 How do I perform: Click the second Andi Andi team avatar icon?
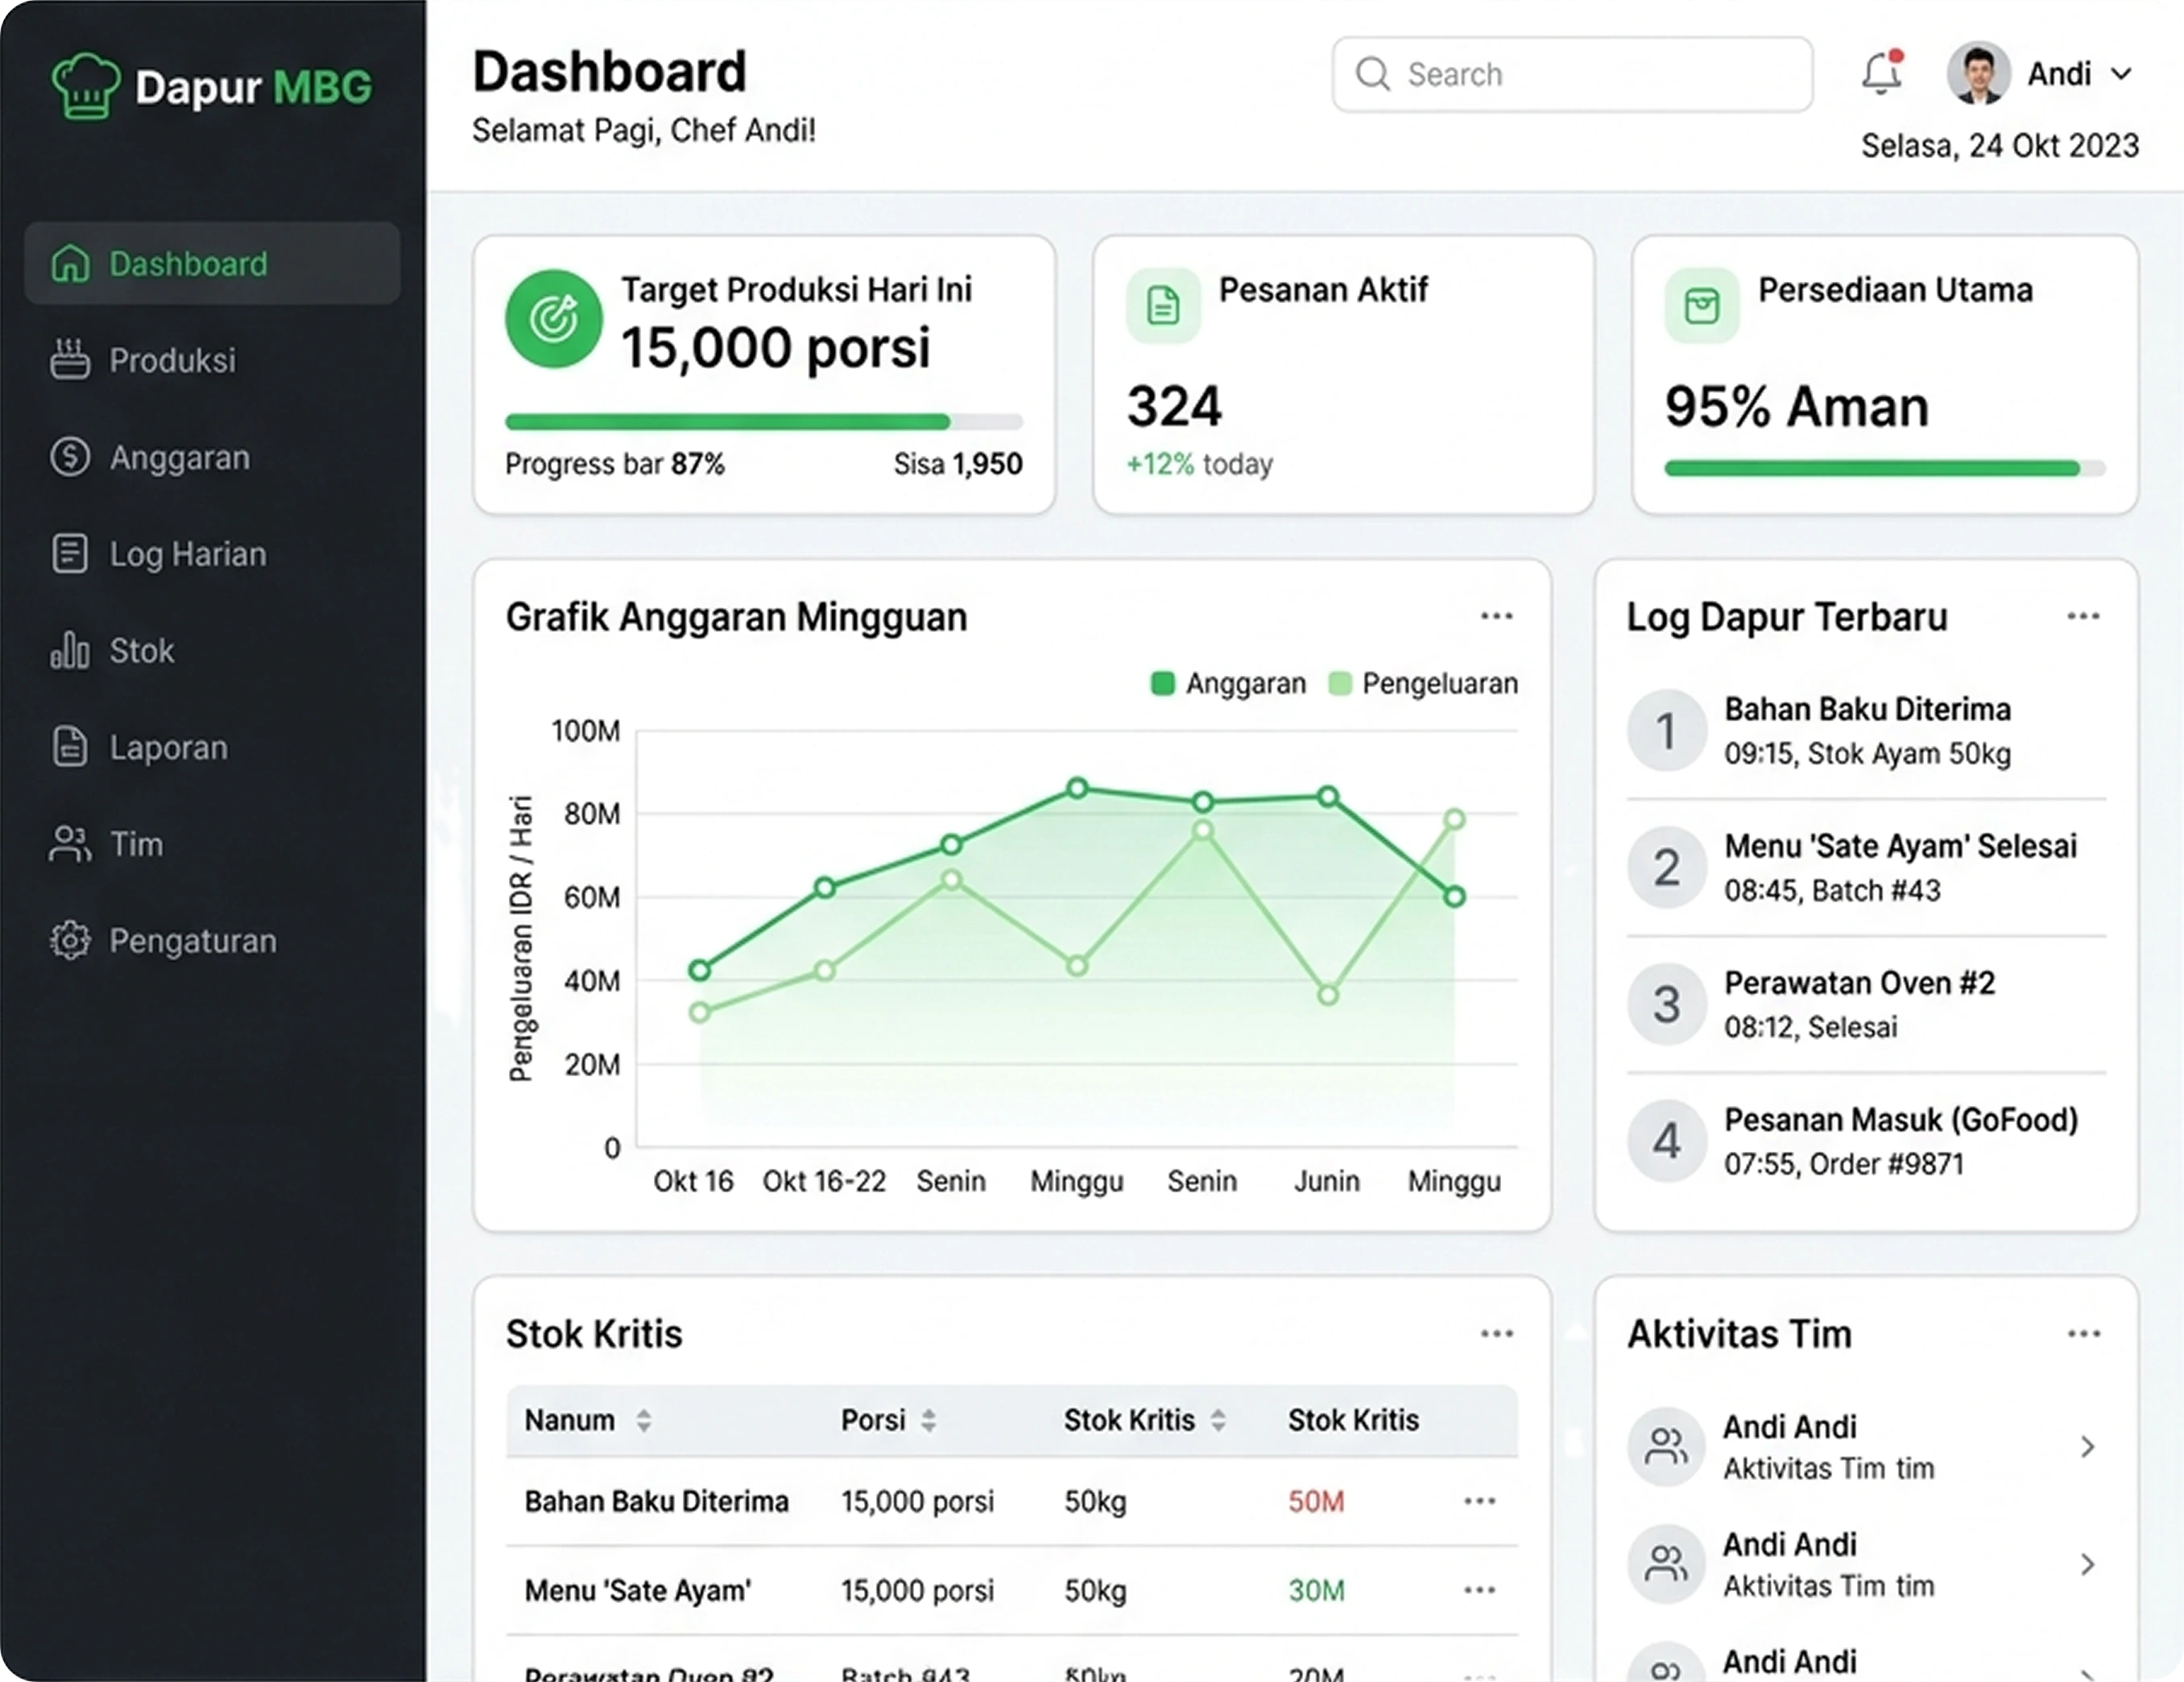click(x=1666, y=1564)
